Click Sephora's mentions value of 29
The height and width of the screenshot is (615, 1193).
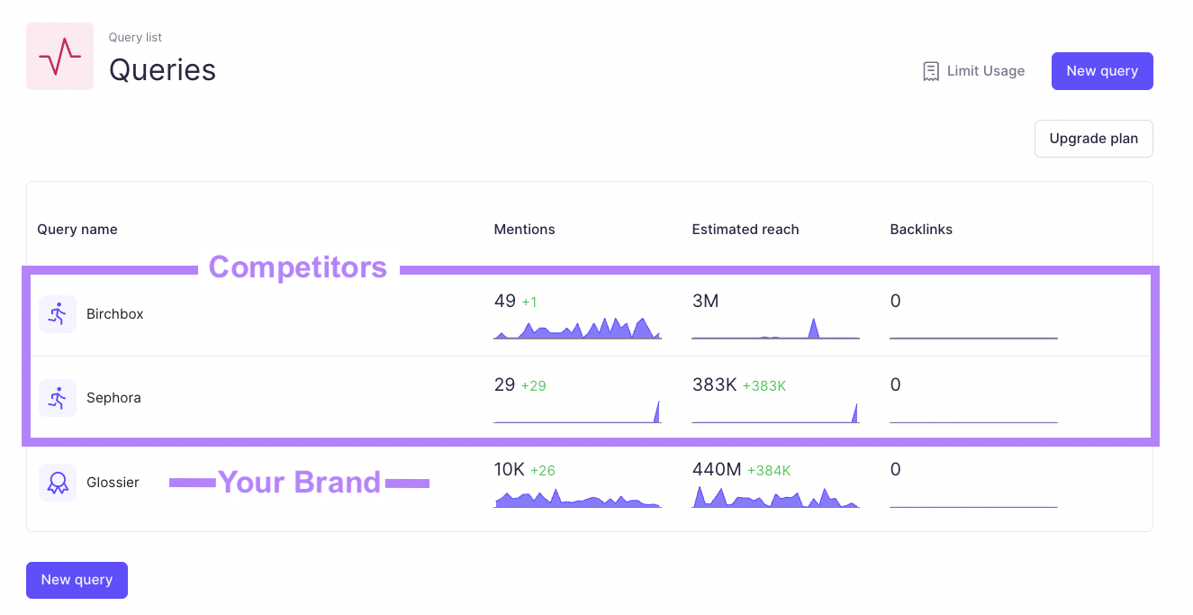pos(503,384)
